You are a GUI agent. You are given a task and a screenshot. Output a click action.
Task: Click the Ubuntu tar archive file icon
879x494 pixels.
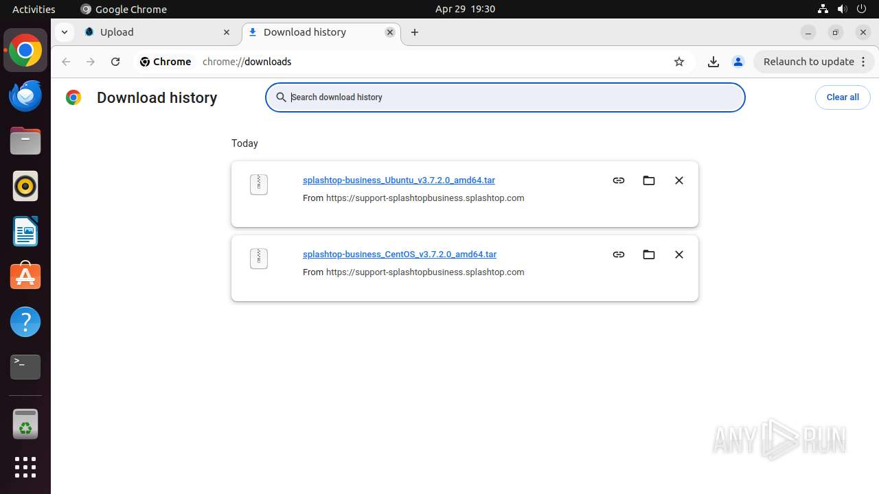coord(259,185)
